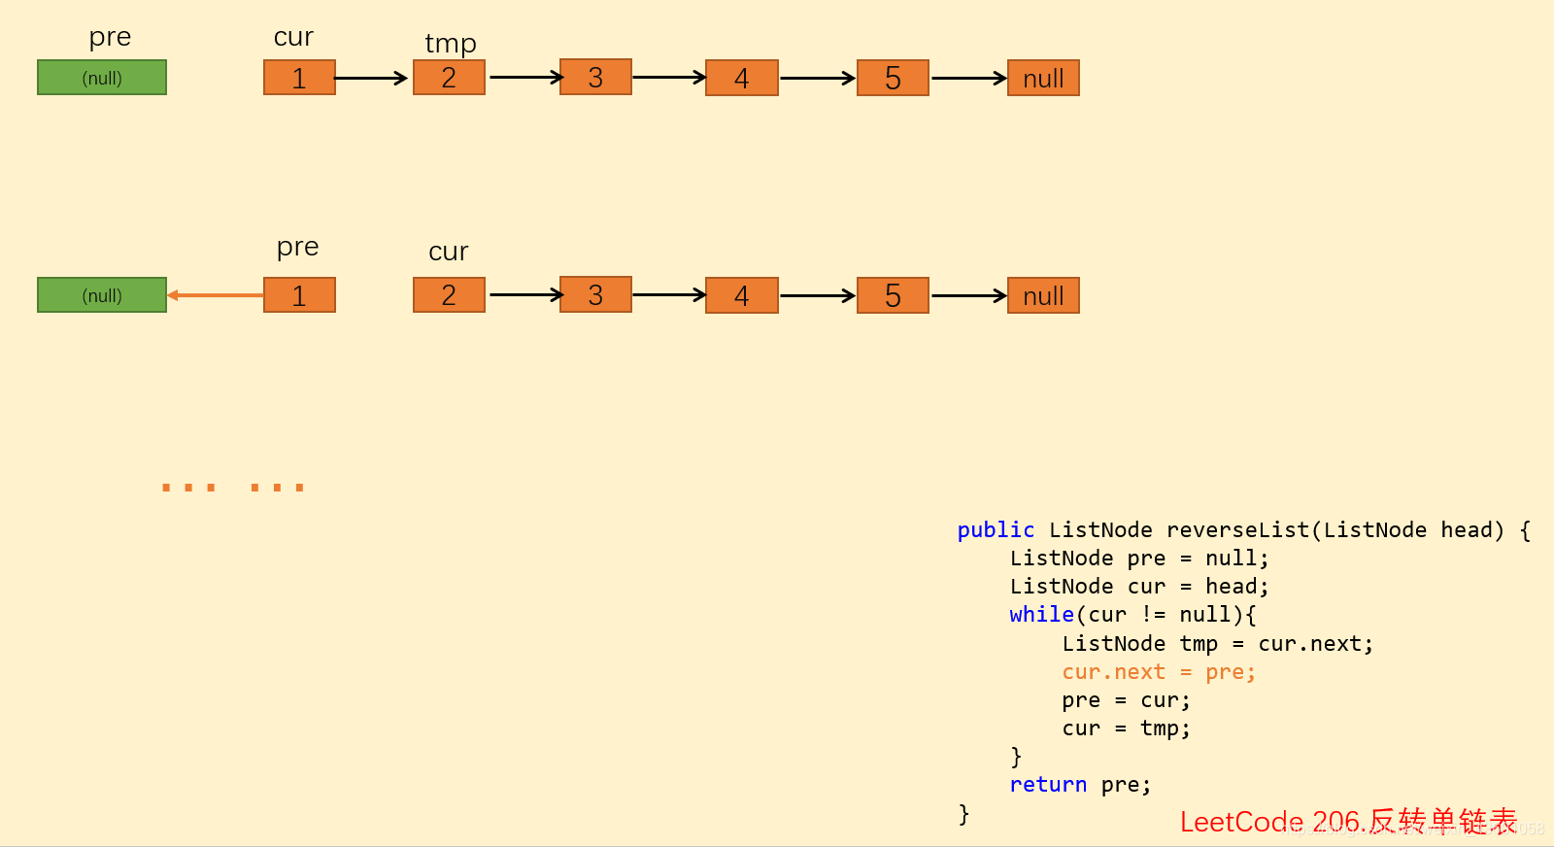
Task: Click the 'ListNode cur = head;' line
Action: pos(1139,587)
